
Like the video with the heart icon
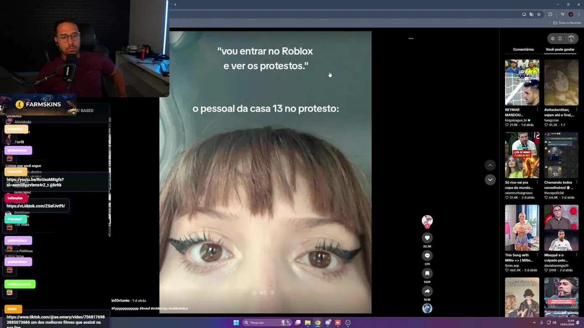click(427, 238)
